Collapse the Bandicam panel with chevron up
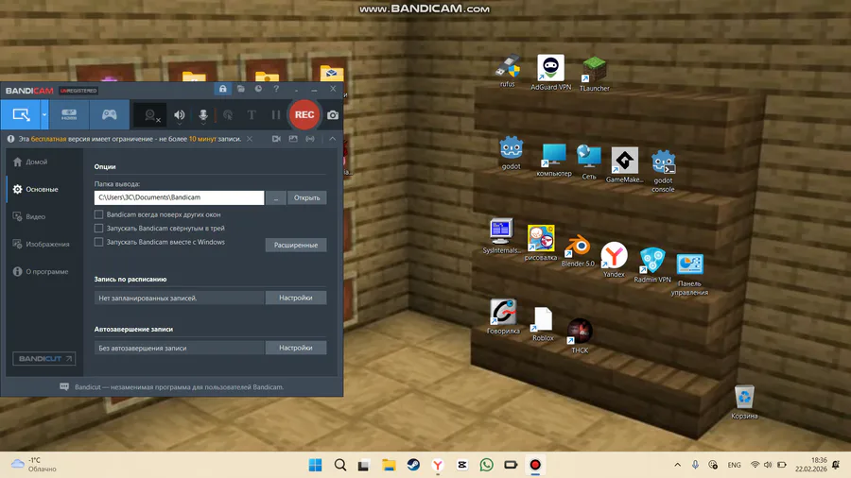 [x=332, y=139]
